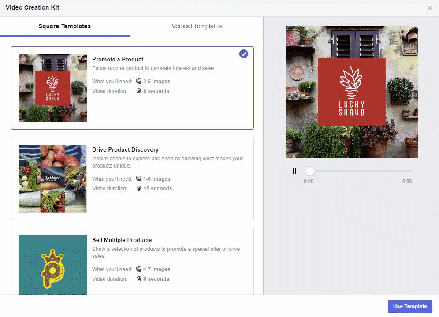439x317 pixels.
Task: Click the 'Inspire people to explore' description
Action: tap(167, 162)
